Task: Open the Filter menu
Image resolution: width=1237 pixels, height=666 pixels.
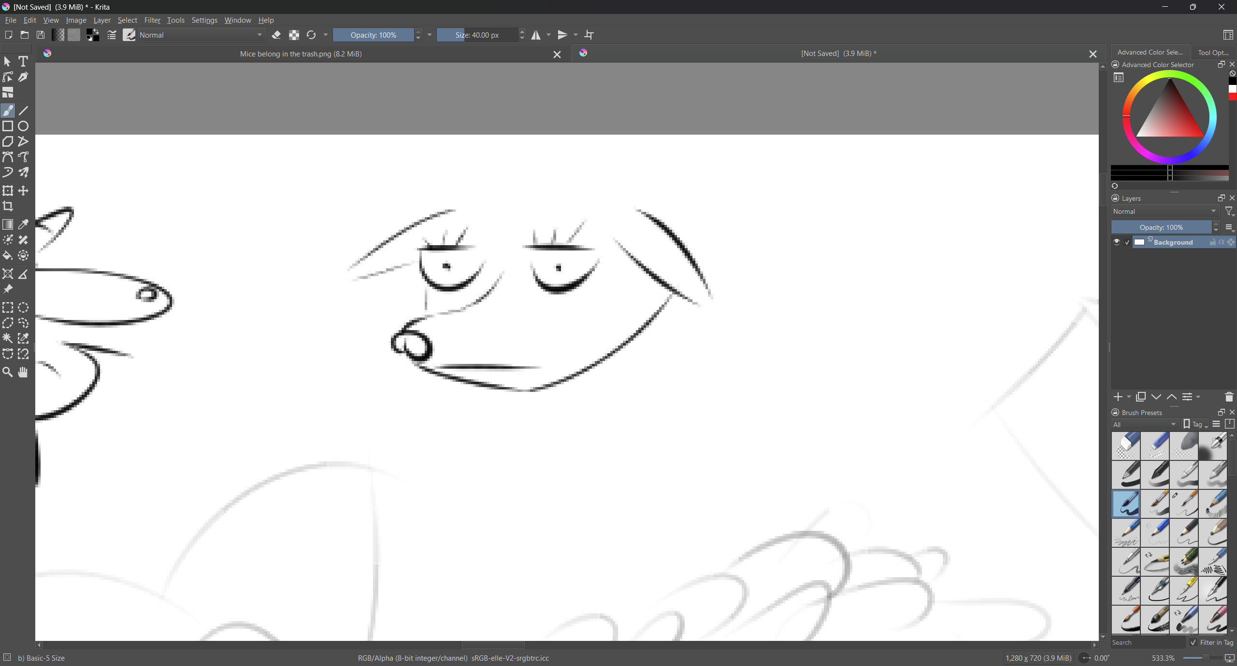Action: [152, 20]
